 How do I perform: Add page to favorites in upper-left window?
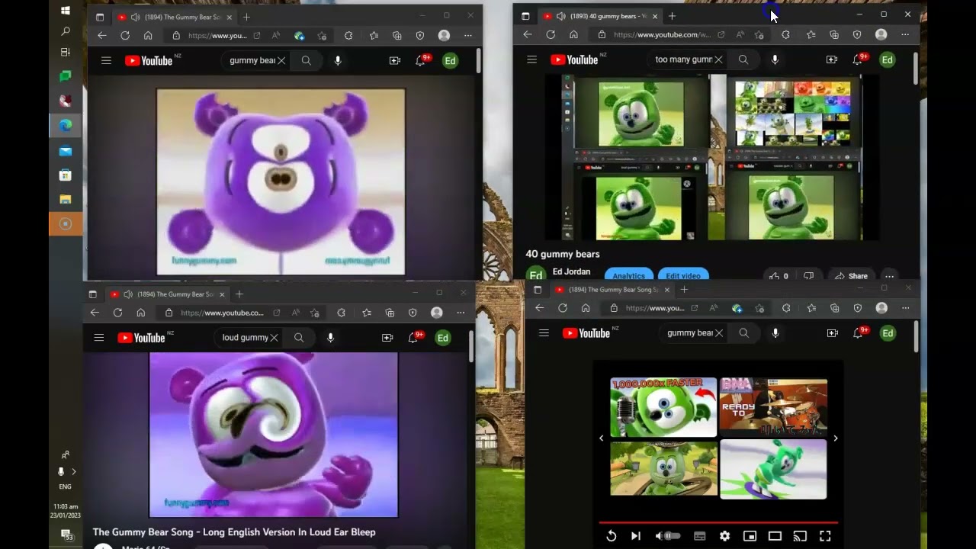323,35
